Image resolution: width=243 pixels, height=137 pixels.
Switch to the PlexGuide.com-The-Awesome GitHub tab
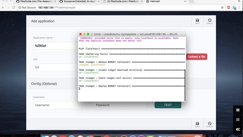[x=36, y=2]
